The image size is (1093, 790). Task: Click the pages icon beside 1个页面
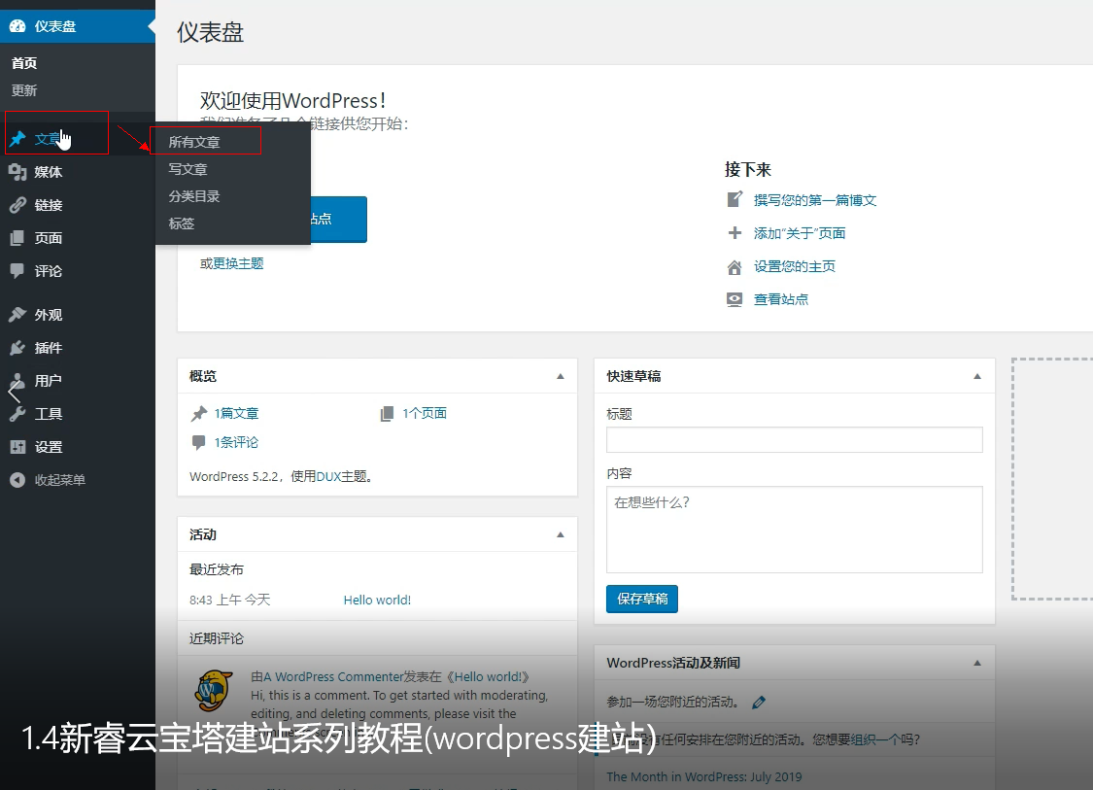pos(387,414)
